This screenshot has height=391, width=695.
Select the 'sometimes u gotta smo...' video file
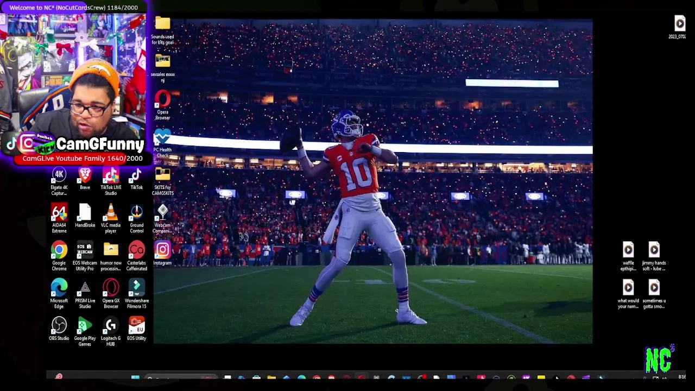pos(654,294)
